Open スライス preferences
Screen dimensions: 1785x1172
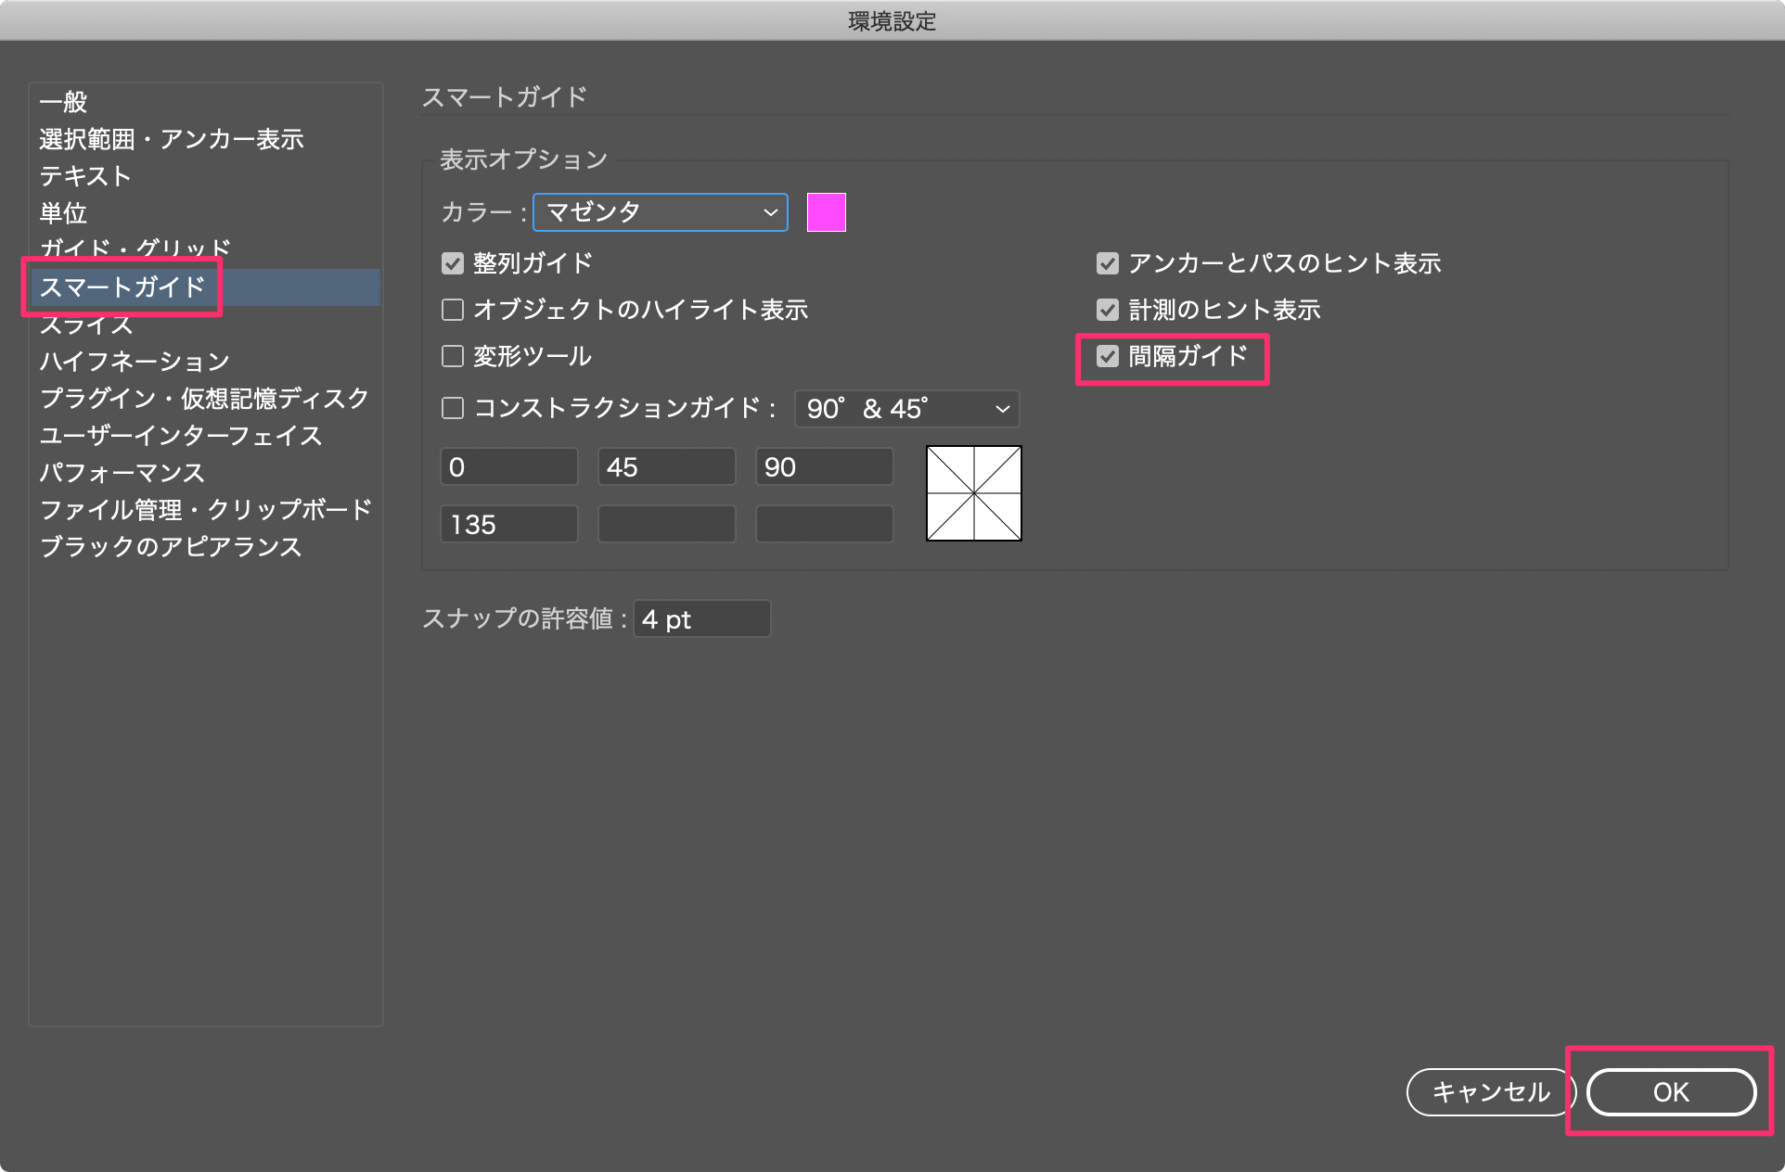pyautogui.click(x=205, y=325)
